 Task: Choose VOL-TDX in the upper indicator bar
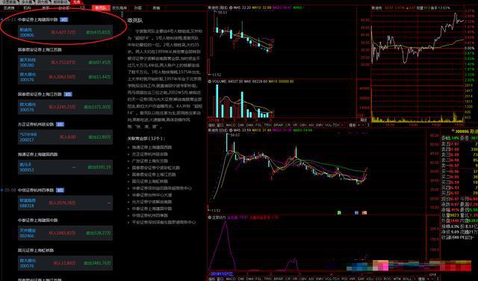click(332, 125)
